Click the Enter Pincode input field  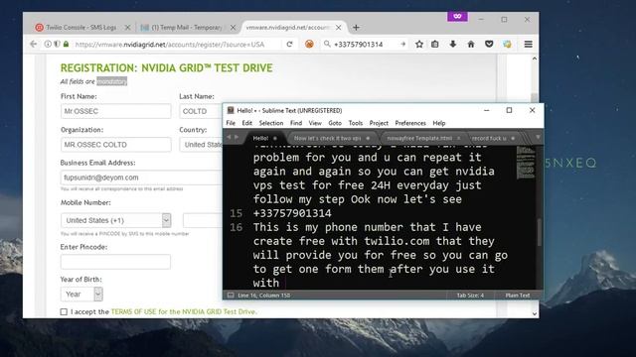tap(115, 262)
